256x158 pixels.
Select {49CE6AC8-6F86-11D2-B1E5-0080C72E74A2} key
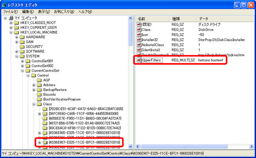85,128
